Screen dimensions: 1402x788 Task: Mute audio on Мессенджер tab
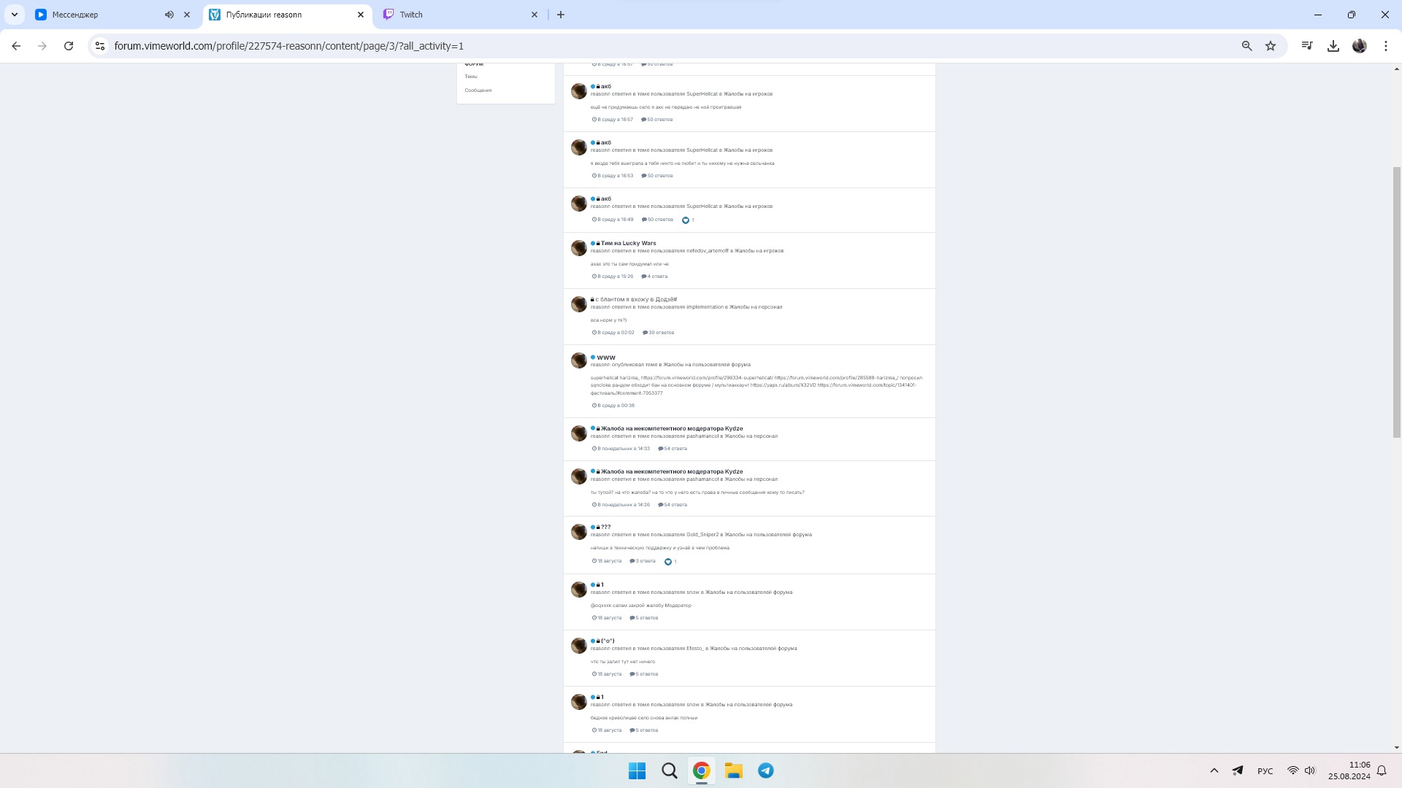[x=169, y=15]
